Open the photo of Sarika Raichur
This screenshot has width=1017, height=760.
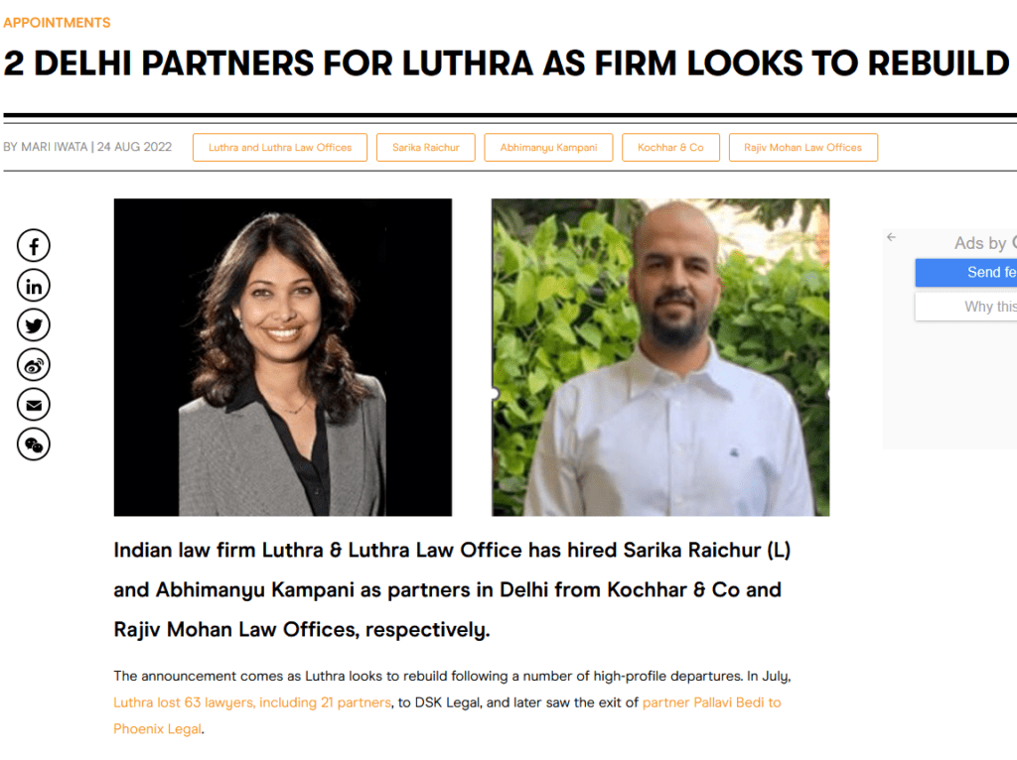point(283,357)
